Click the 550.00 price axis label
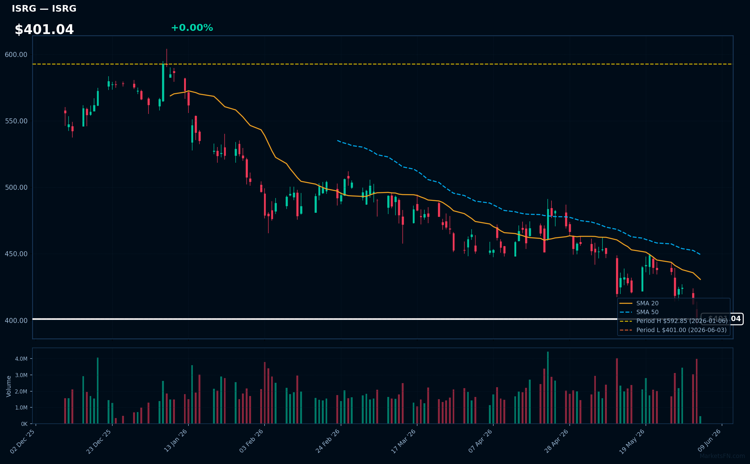 16,121
